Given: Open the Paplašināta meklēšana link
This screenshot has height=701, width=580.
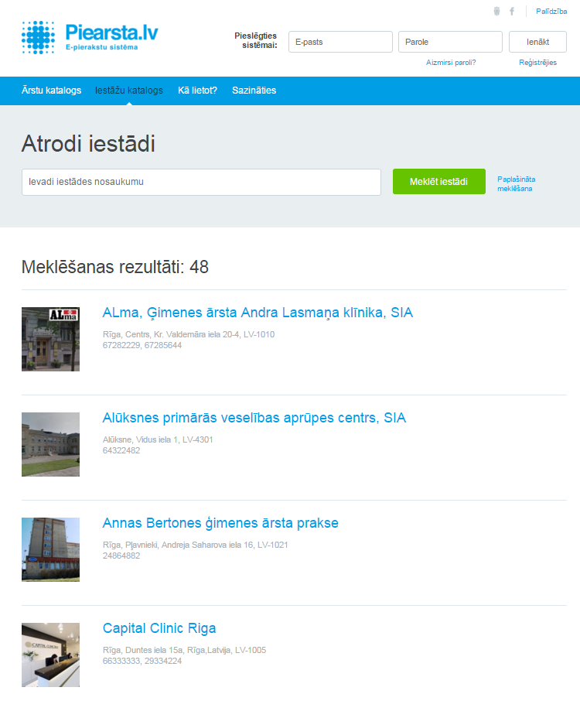Looking at the screenshot, I should tap(516, 183).
